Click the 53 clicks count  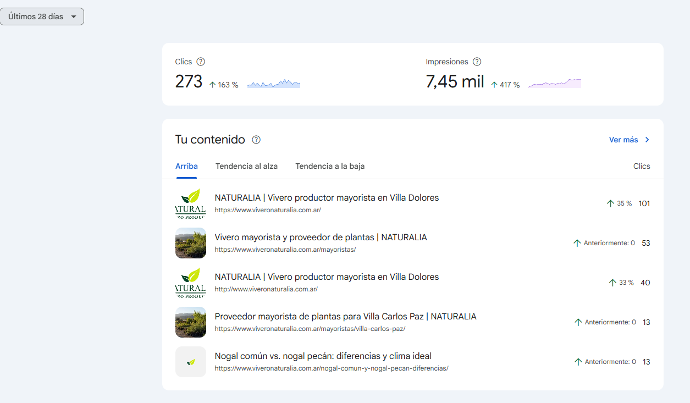pyautogui.click(x=646, y=243)
